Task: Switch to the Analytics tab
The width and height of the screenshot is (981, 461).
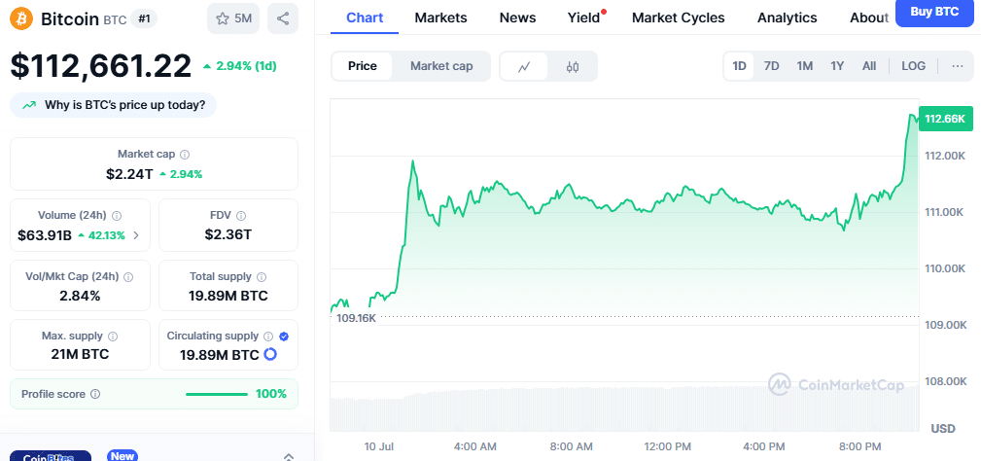Action: 787,18
